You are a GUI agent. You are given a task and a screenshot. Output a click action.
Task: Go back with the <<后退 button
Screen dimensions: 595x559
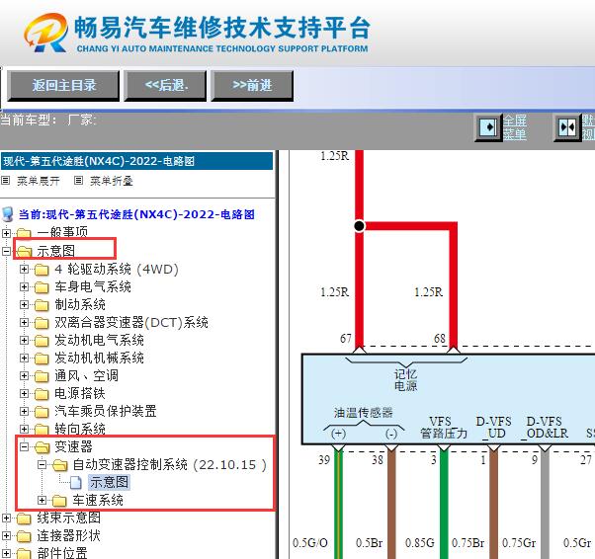point(165,85)
